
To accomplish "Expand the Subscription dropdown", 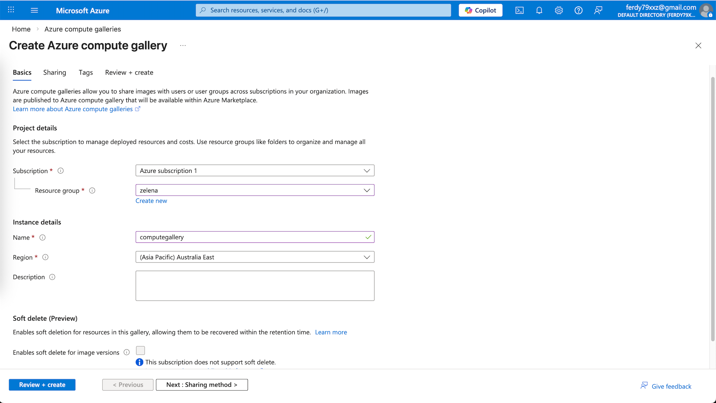I will point(255,171).
